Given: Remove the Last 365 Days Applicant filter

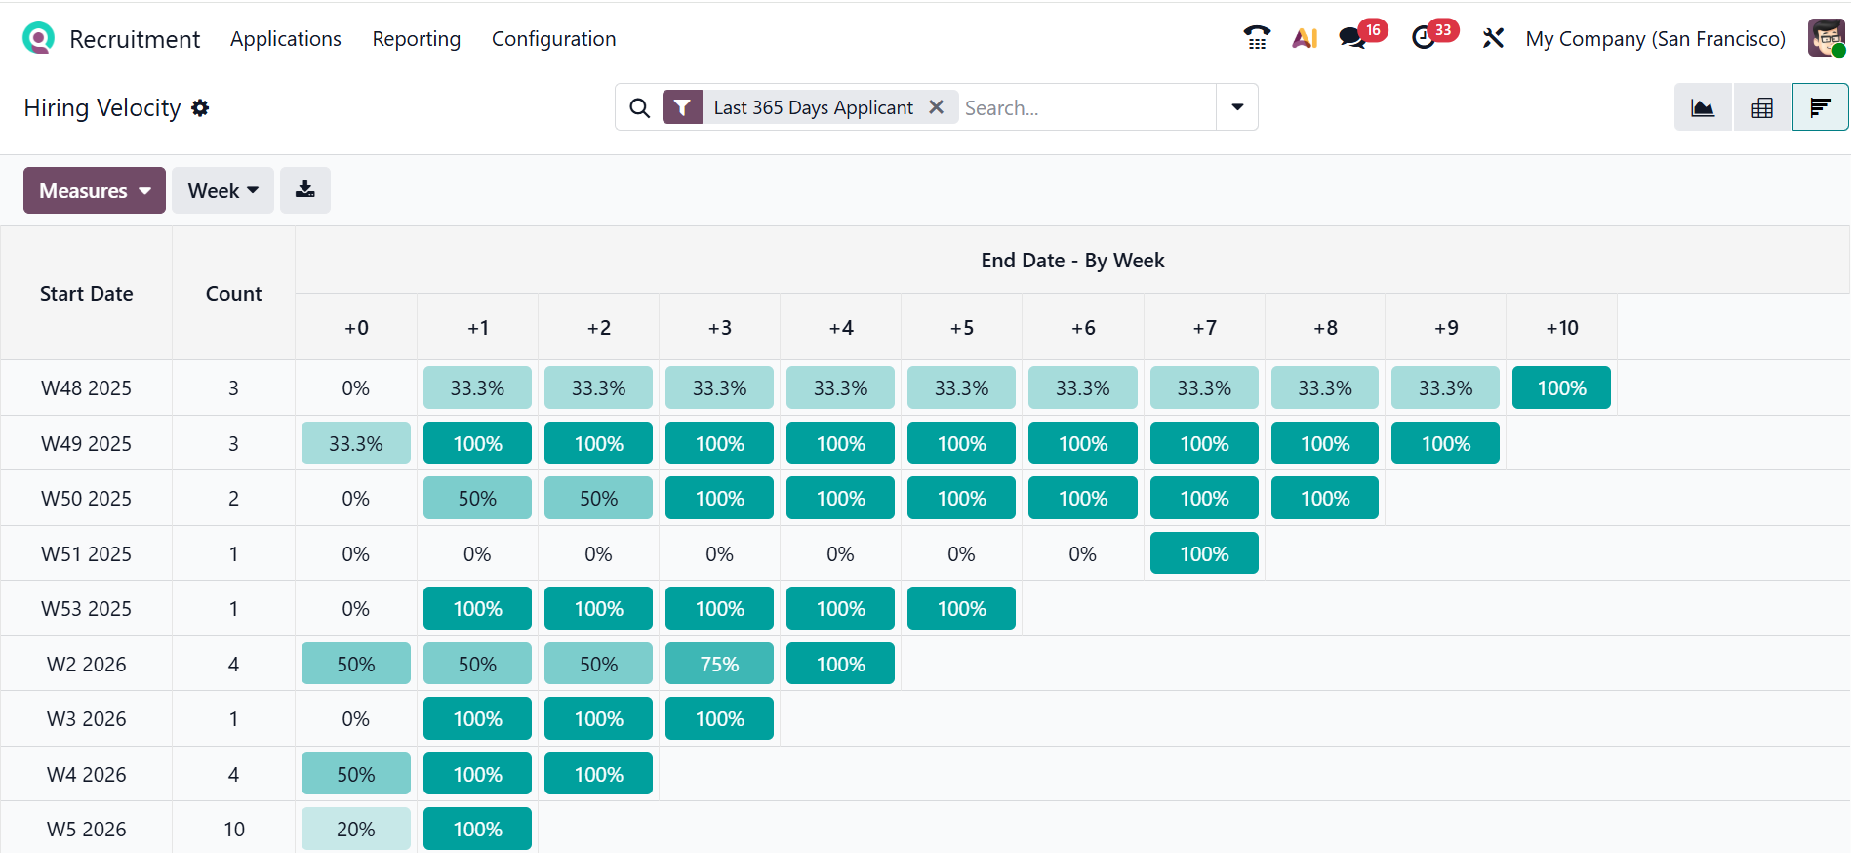Looking at the screenshot, I should tap(936, 107).
